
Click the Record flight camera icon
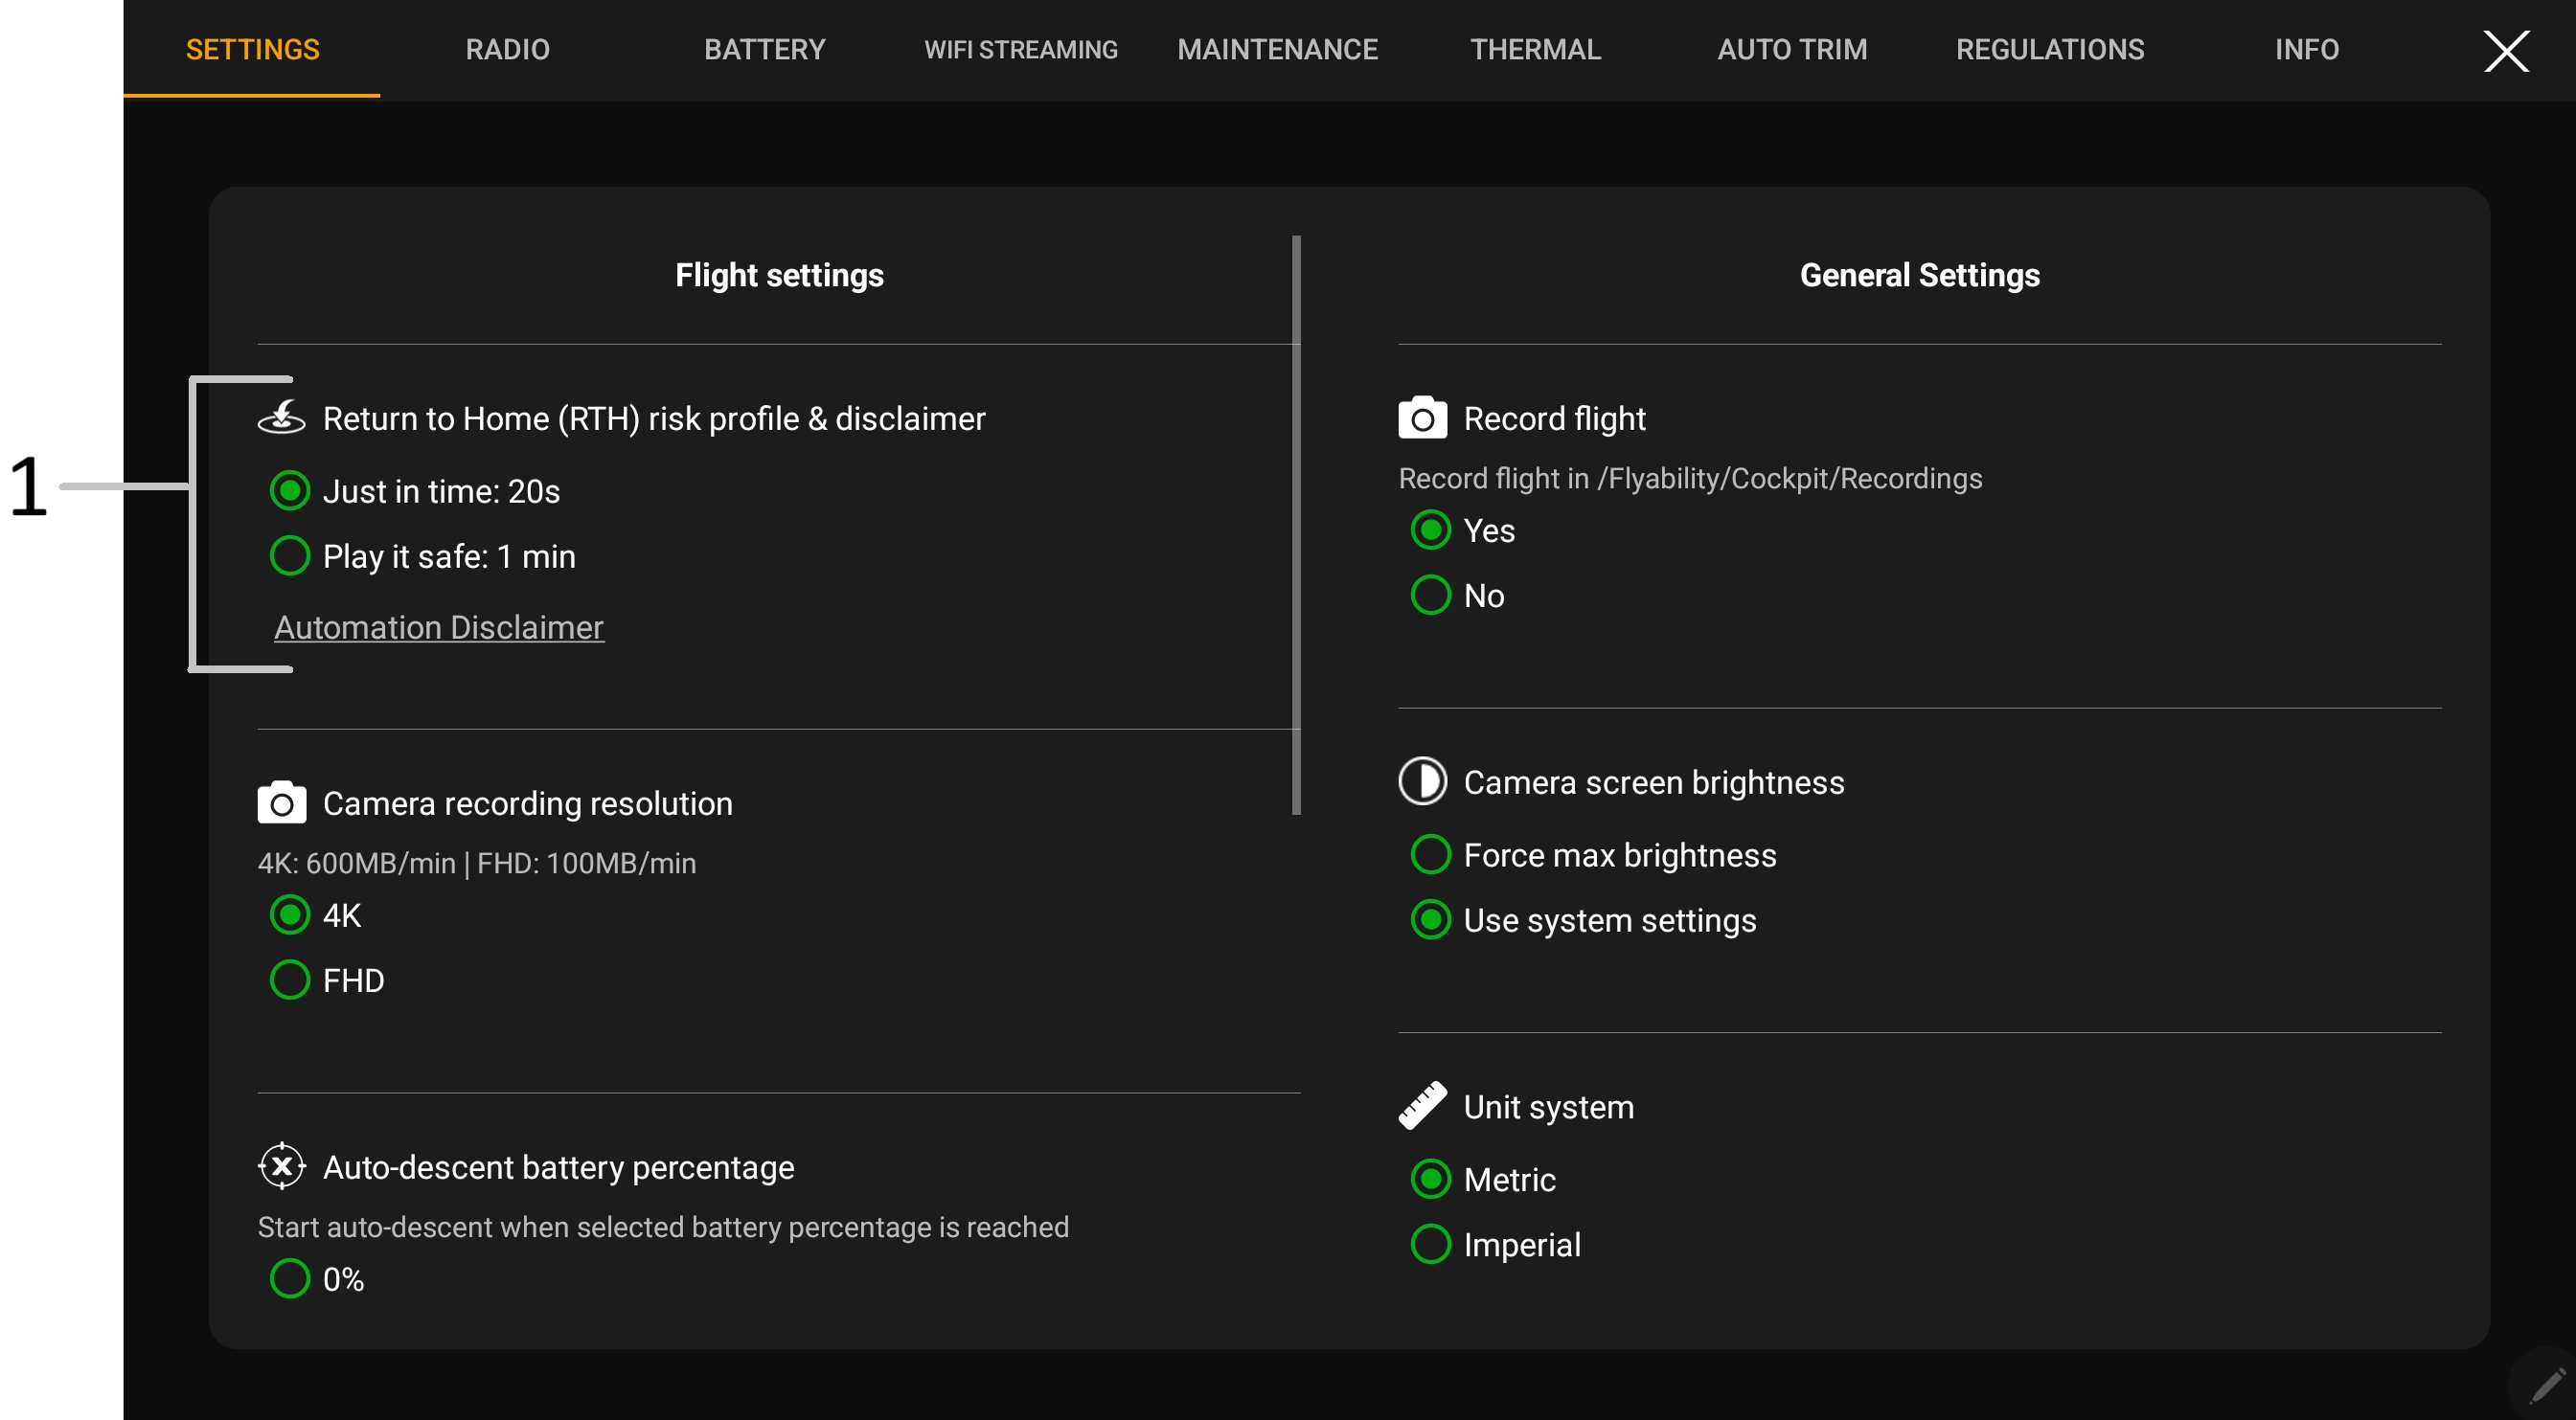click(x=1422, y=417)
